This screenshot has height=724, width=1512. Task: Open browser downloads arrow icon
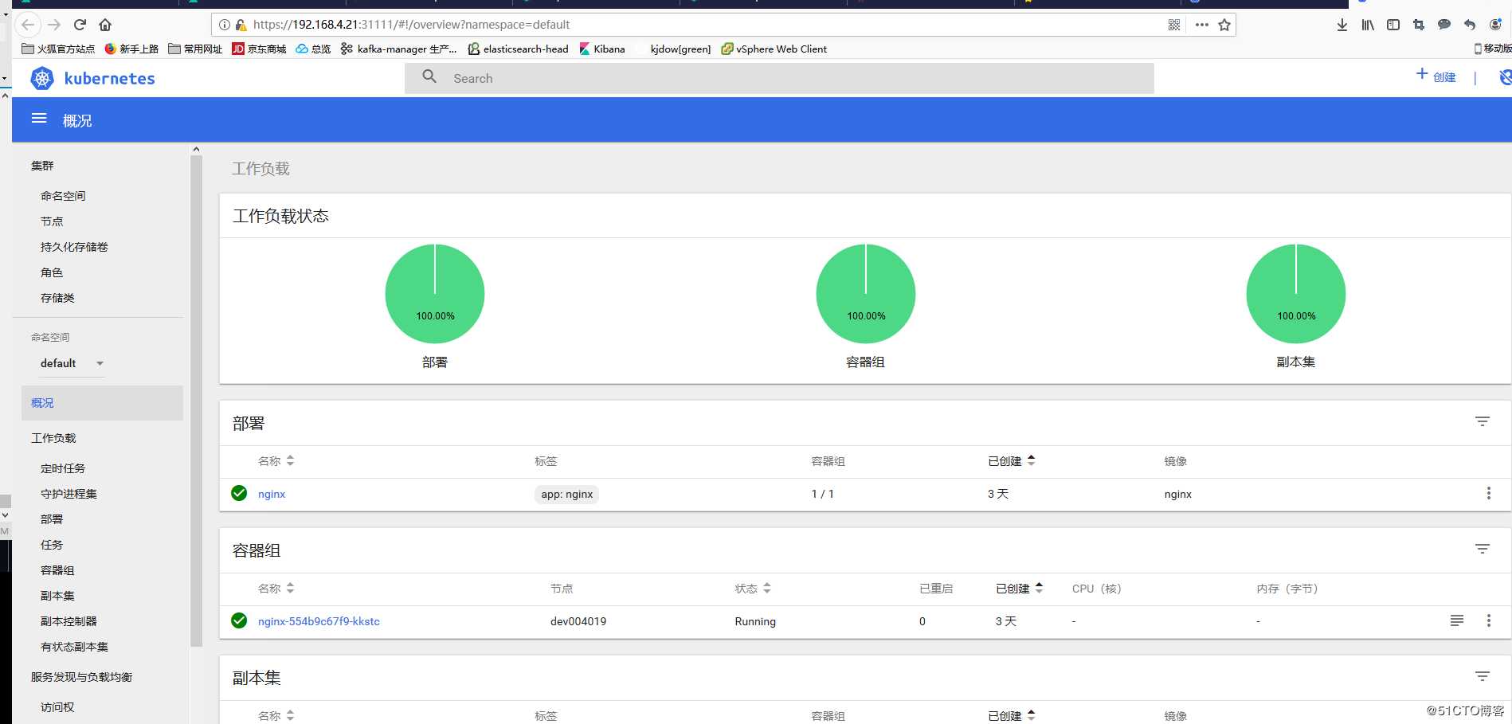1342,25
